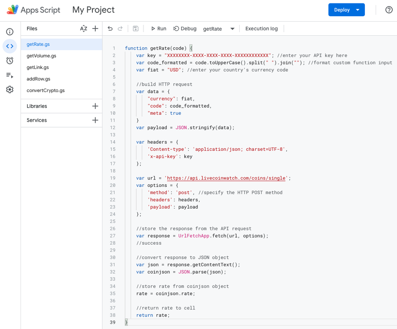Open the getVolume.gs file

[41, 56]
